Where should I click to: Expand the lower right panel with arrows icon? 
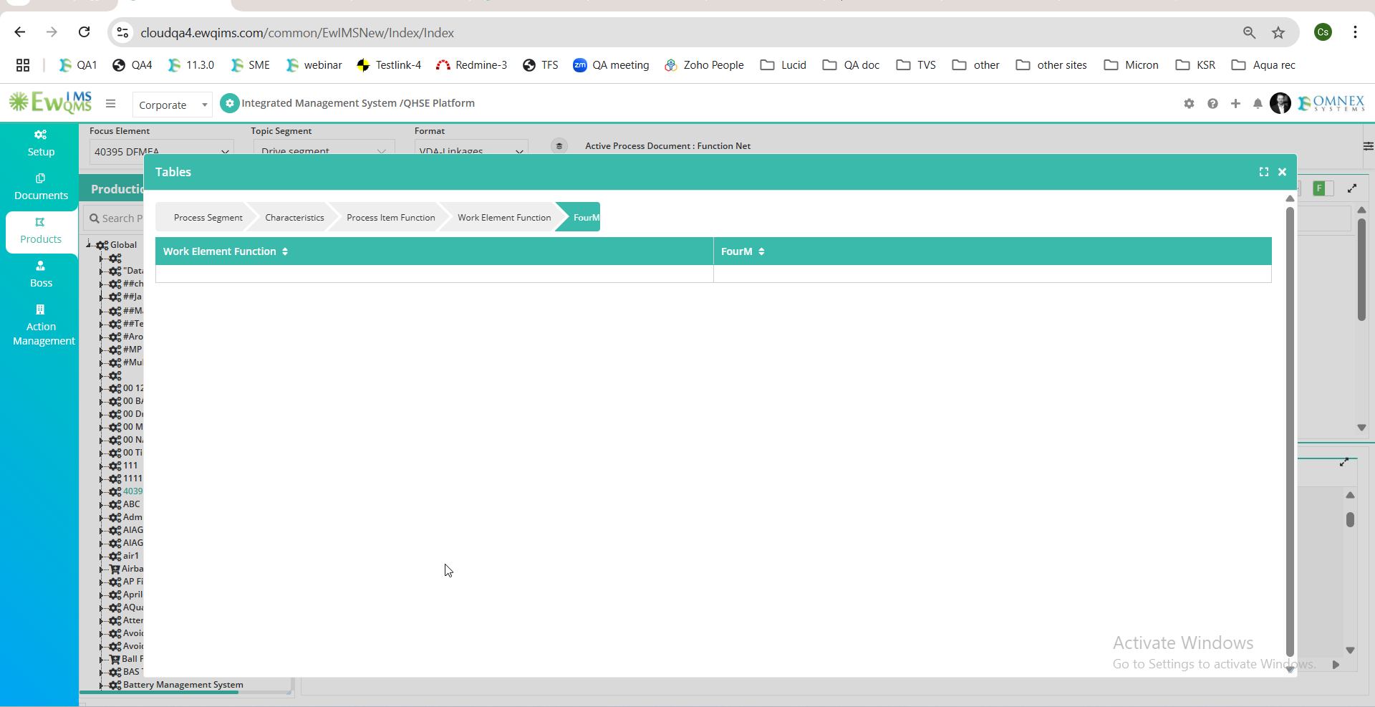[1344, 462]
